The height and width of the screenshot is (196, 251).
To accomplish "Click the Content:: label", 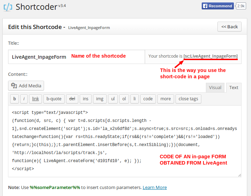I will coord(18,74).
